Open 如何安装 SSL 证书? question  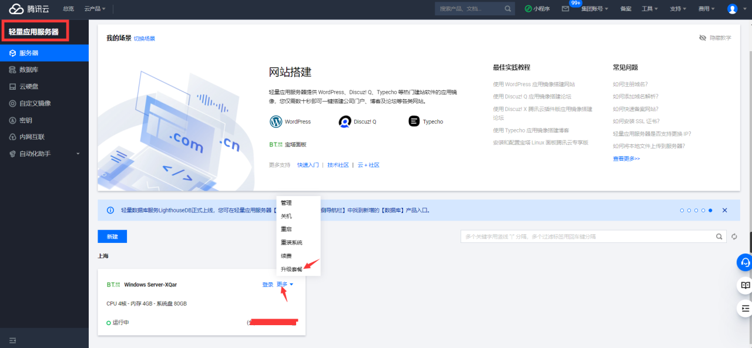coord(636,121)
